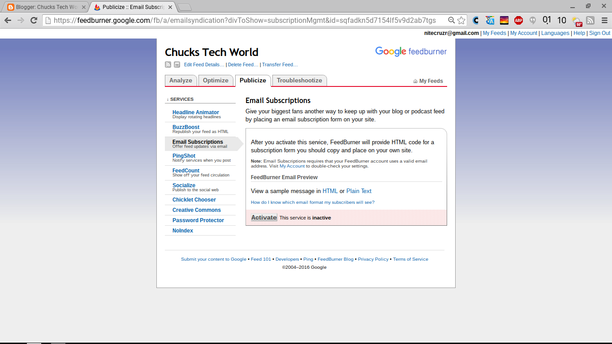Open the RSS subscription extension in the toolbar
The image size is (612, 344).
coord(590,20)
